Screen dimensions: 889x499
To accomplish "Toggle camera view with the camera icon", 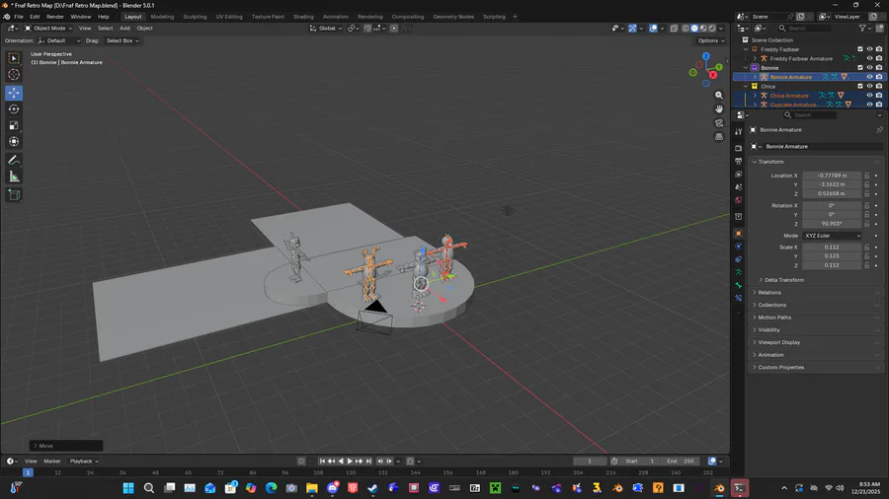I will tap(719, 122).
